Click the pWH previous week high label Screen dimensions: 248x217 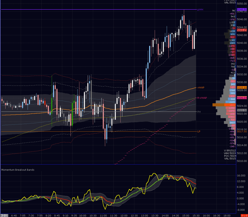click(200, 10)
